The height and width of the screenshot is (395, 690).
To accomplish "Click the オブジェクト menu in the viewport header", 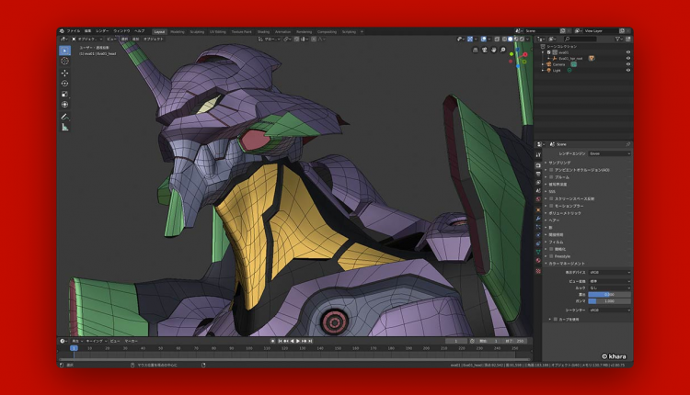I will click(153, 39).
